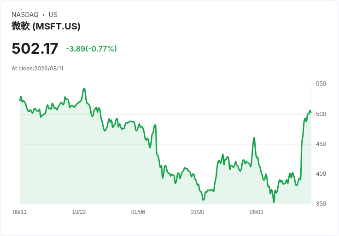Click the 500 price axis label

[x=321, y=114]
